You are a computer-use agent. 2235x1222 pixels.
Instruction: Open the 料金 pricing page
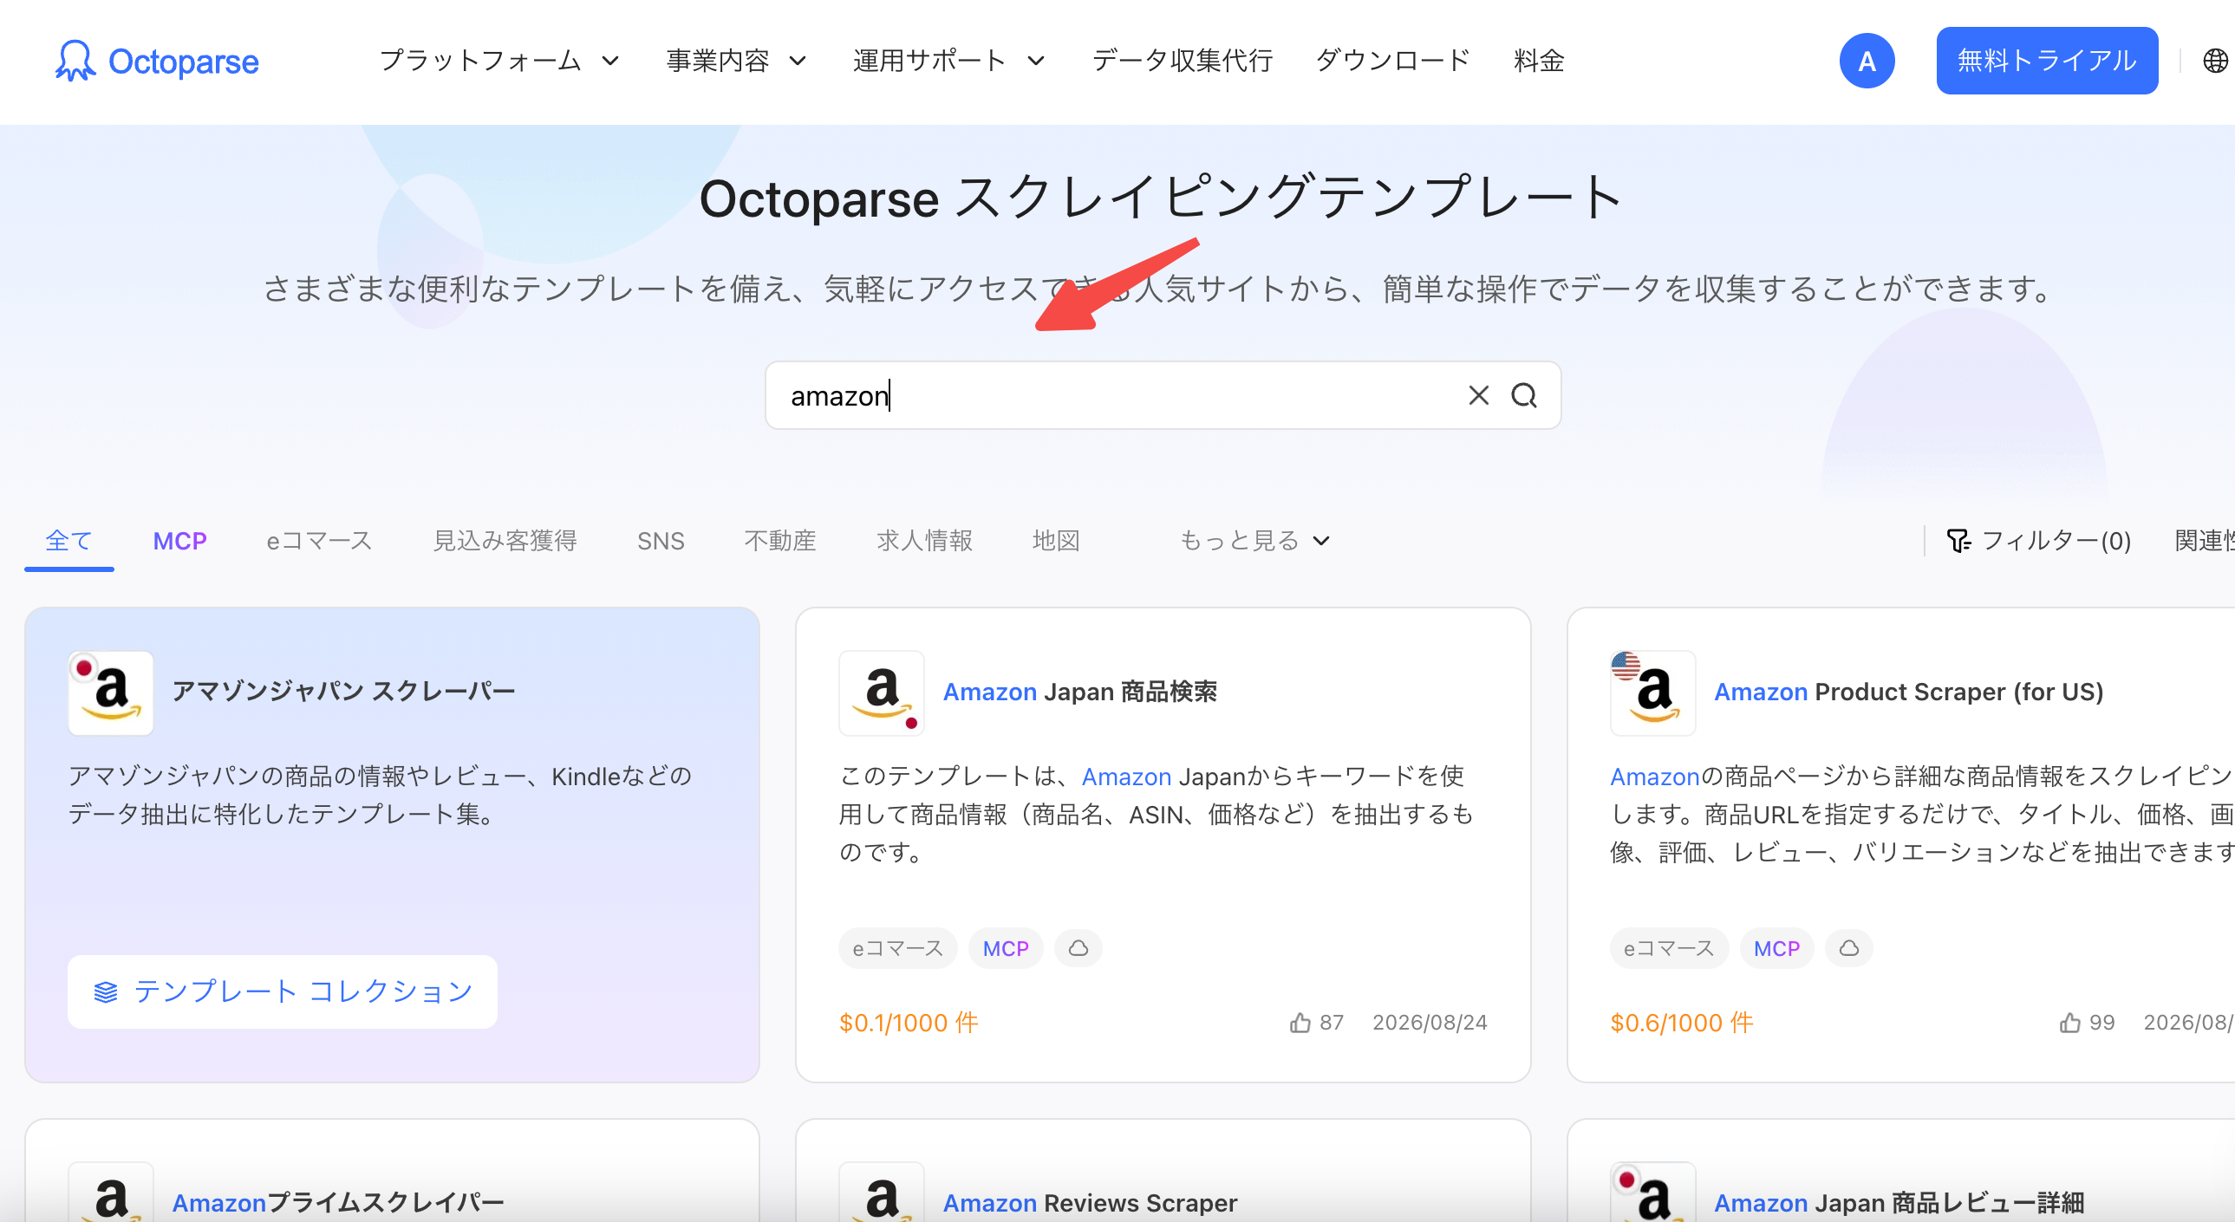point(1538,61)
